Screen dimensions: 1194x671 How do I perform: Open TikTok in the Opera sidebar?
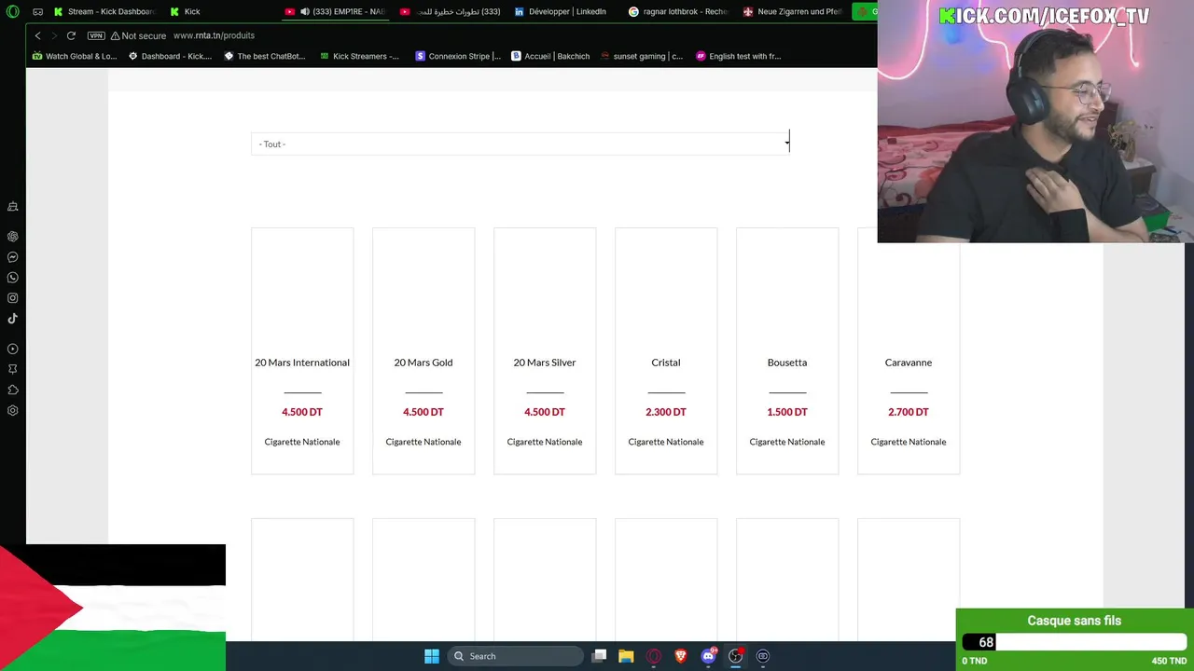13,319
